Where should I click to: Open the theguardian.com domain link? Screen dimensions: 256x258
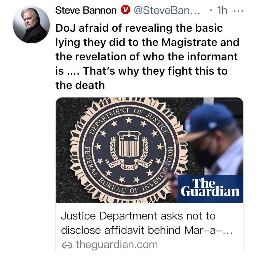point(117,245)
